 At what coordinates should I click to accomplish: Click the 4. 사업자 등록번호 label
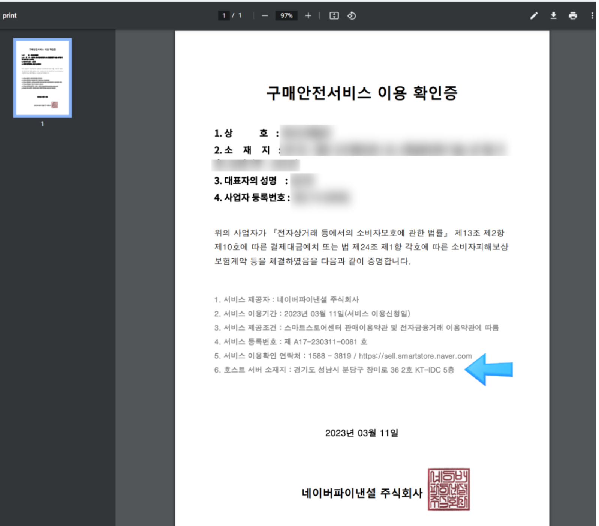coord(252,197)
